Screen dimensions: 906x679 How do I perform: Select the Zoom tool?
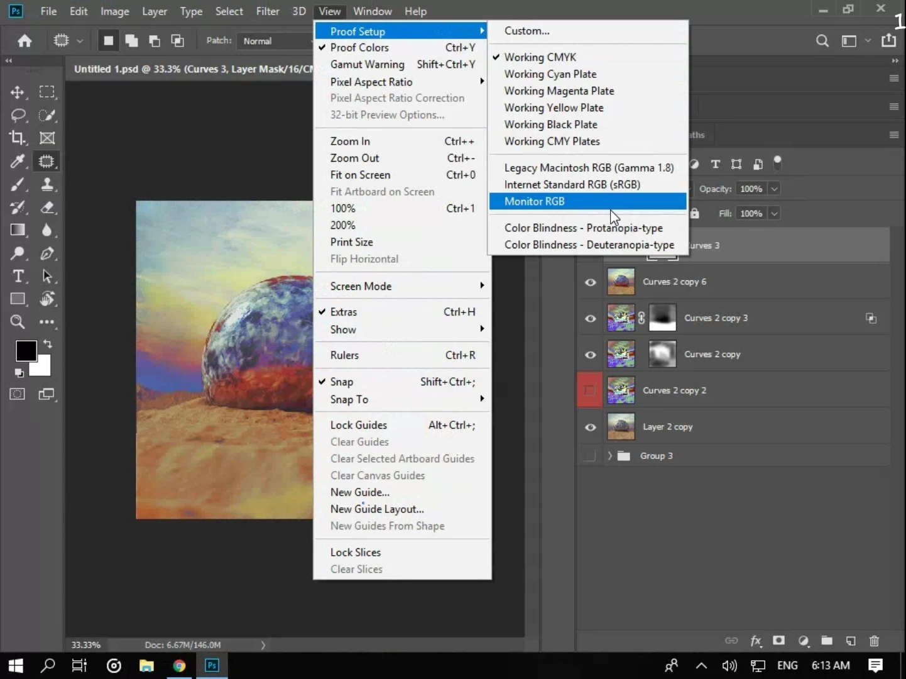pyautogui.click(x=18, y=322)
